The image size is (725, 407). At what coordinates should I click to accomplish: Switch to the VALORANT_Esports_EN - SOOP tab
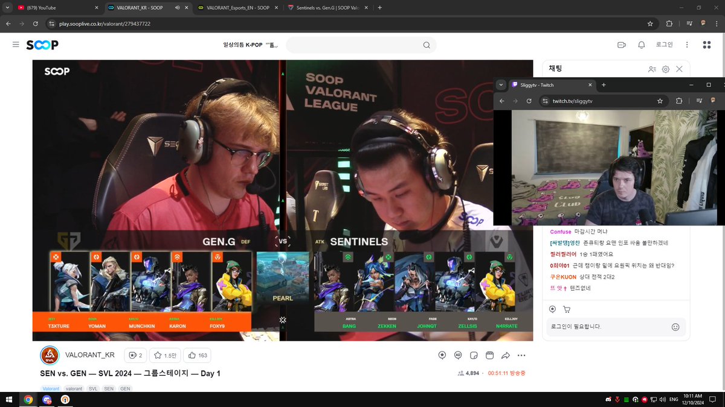[239, 8]
